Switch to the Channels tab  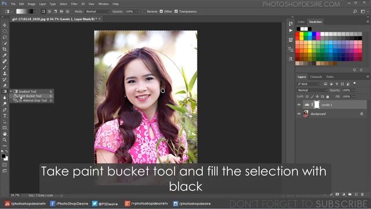[x=316, y=77]
